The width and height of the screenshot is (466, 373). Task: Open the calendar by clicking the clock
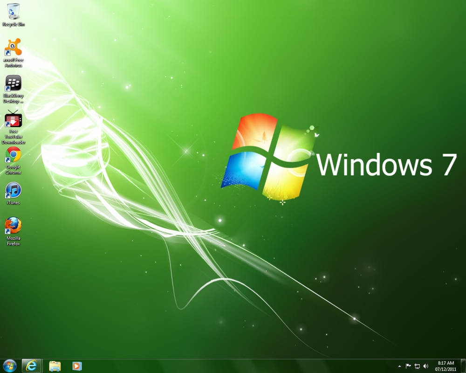point(445,363)
